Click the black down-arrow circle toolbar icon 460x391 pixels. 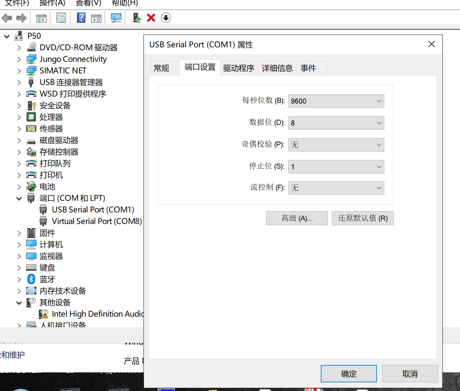[x=166, y=18]
